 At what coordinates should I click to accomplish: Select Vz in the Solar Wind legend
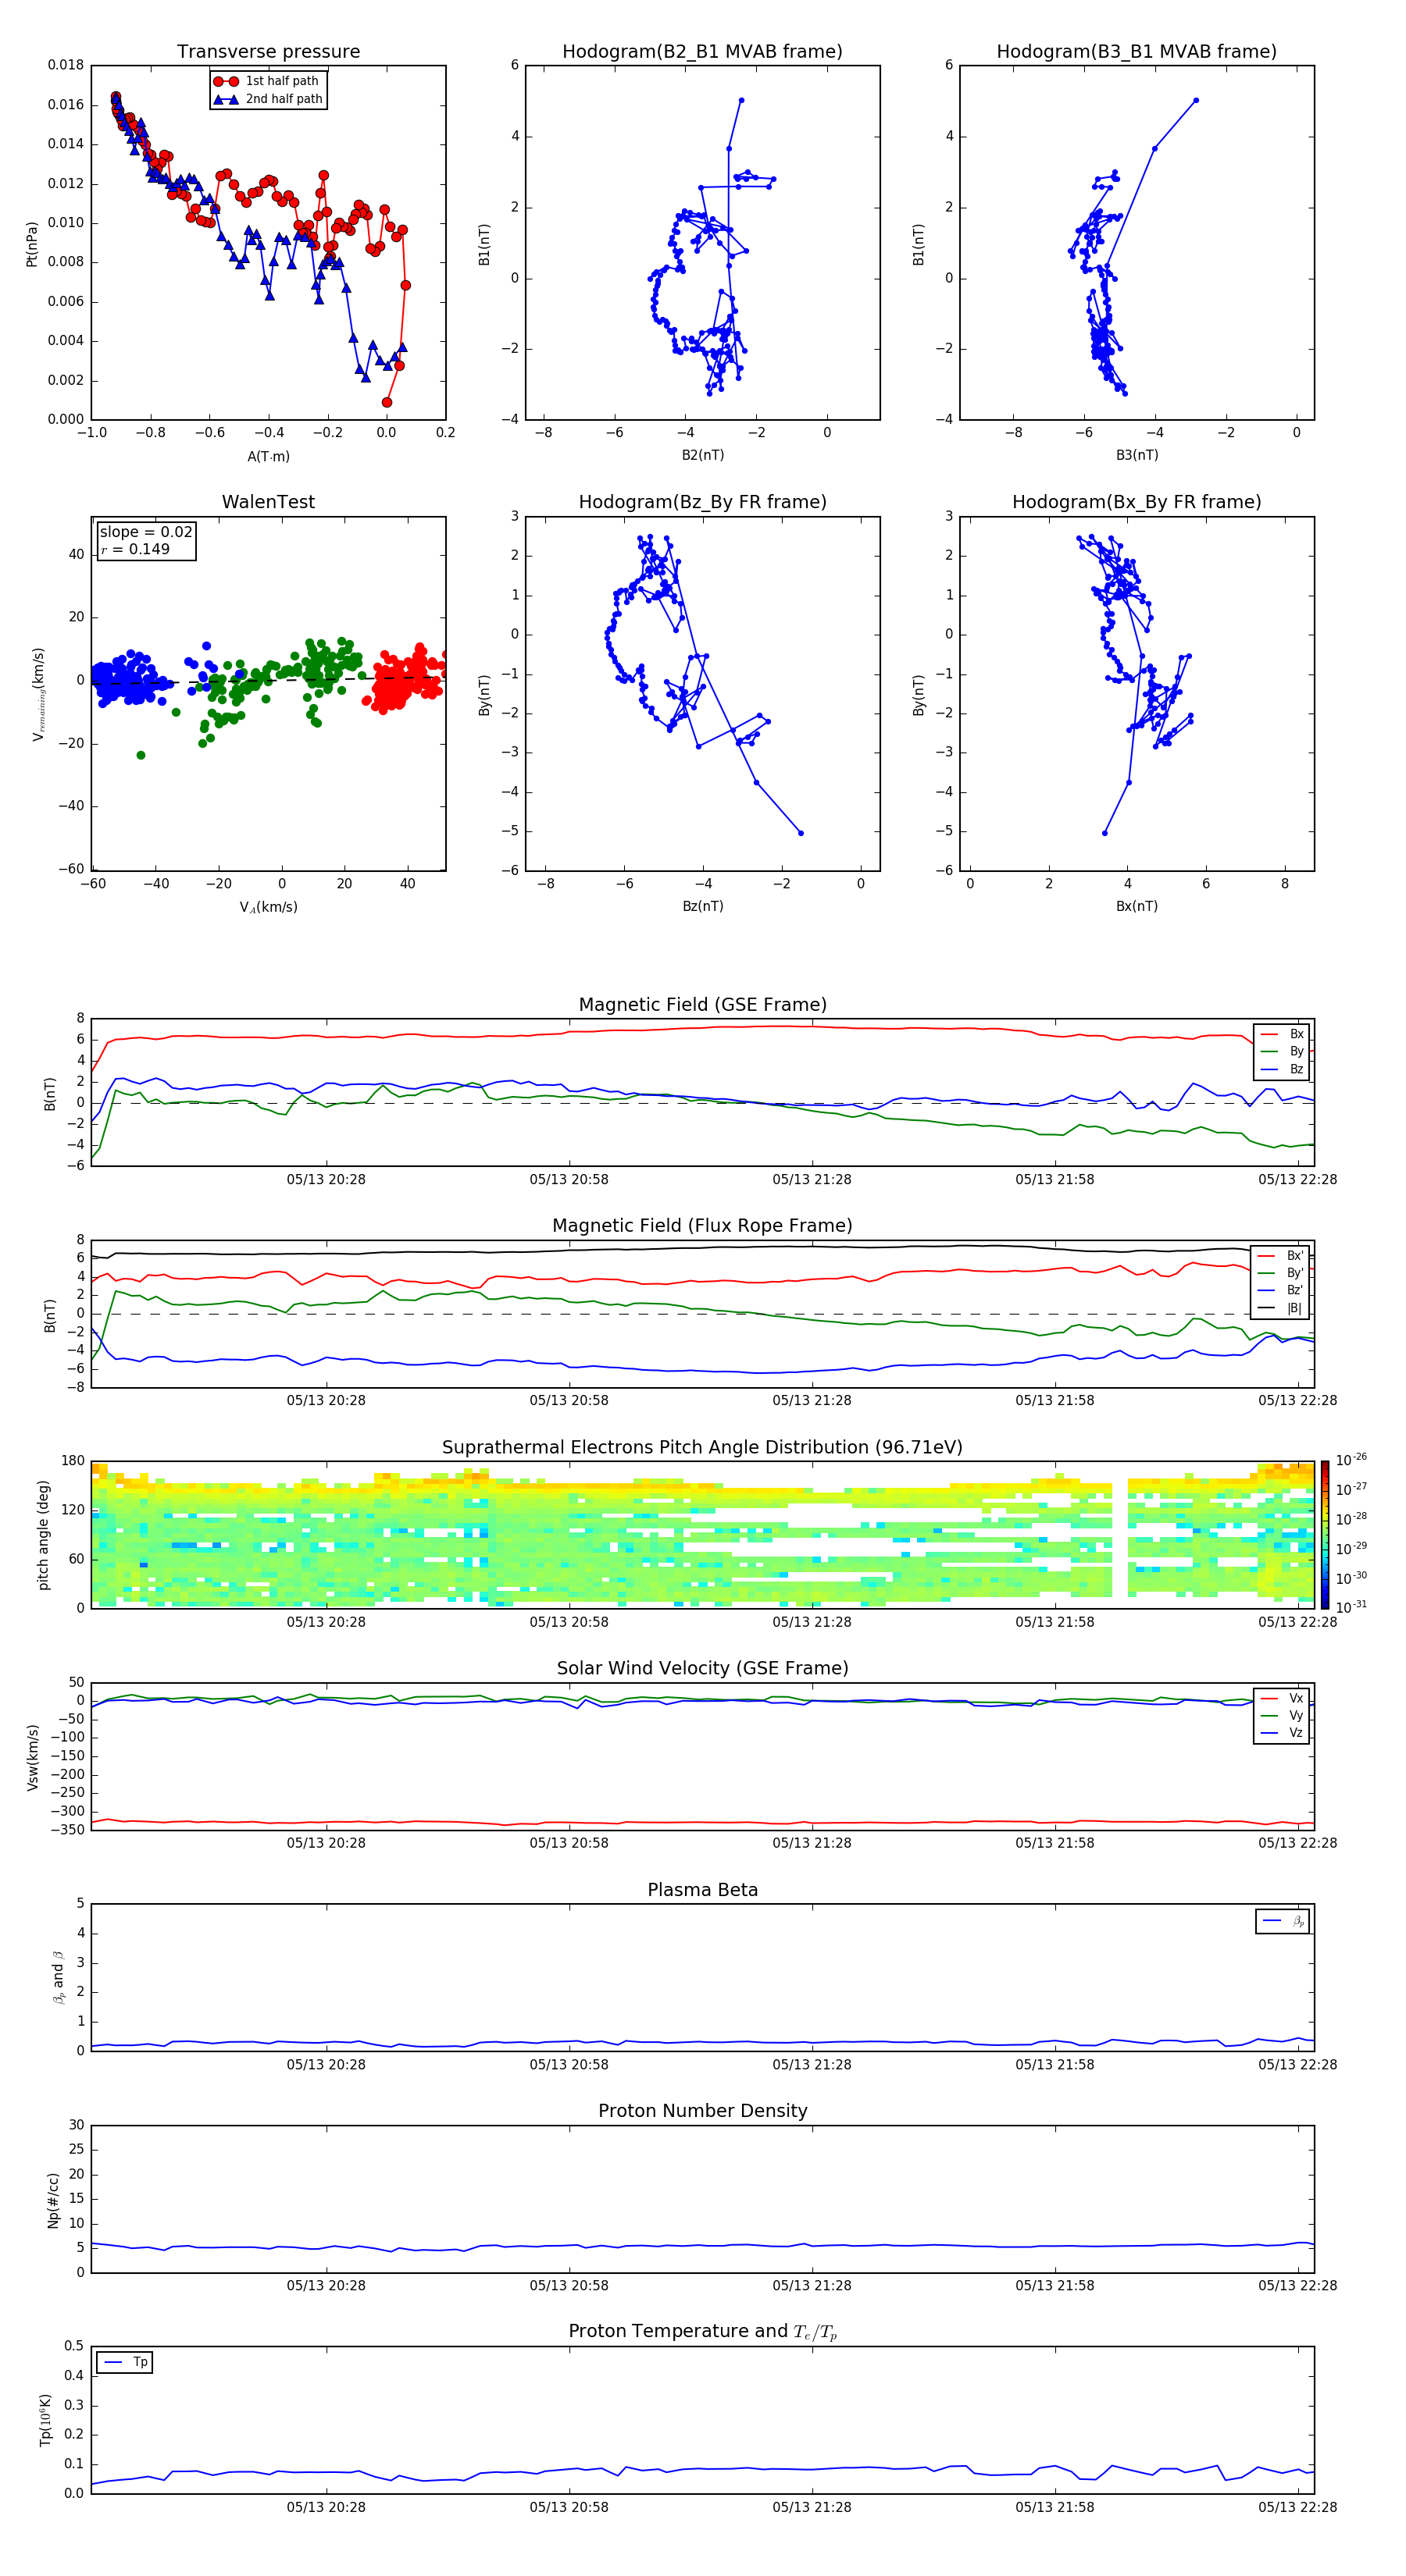coord(1282,1732)
